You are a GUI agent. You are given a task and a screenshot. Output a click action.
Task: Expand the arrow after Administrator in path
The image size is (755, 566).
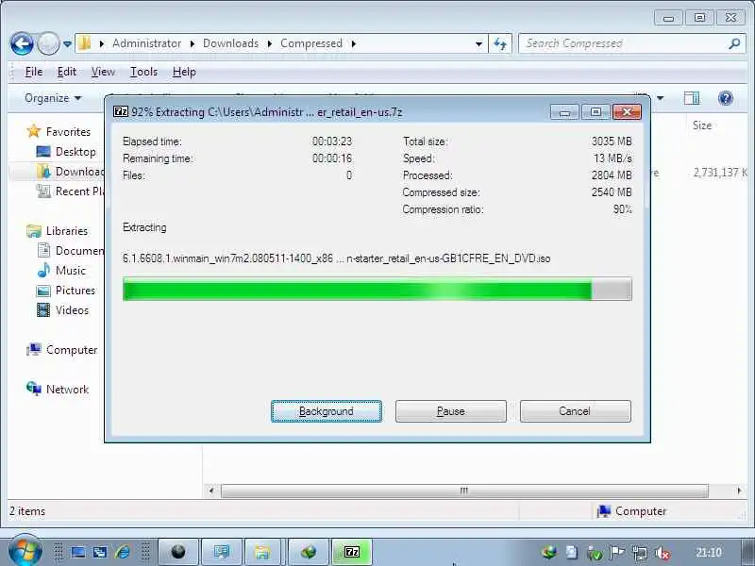pyautogui.click(x=193, y=43)
